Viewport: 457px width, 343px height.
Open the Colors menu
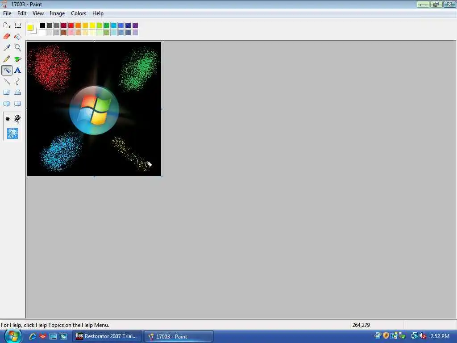click(x=79, y=13)
